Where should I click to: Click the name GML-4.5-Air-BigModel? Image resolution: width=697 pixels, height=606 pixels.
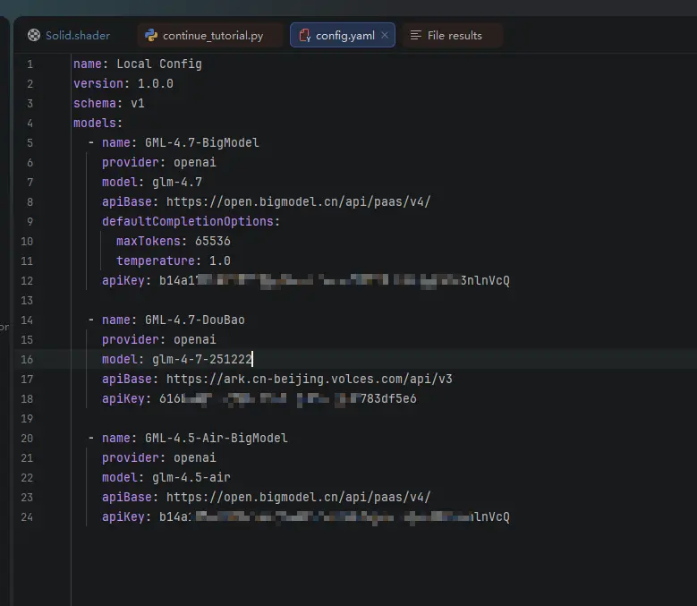[x=216, y=438]
